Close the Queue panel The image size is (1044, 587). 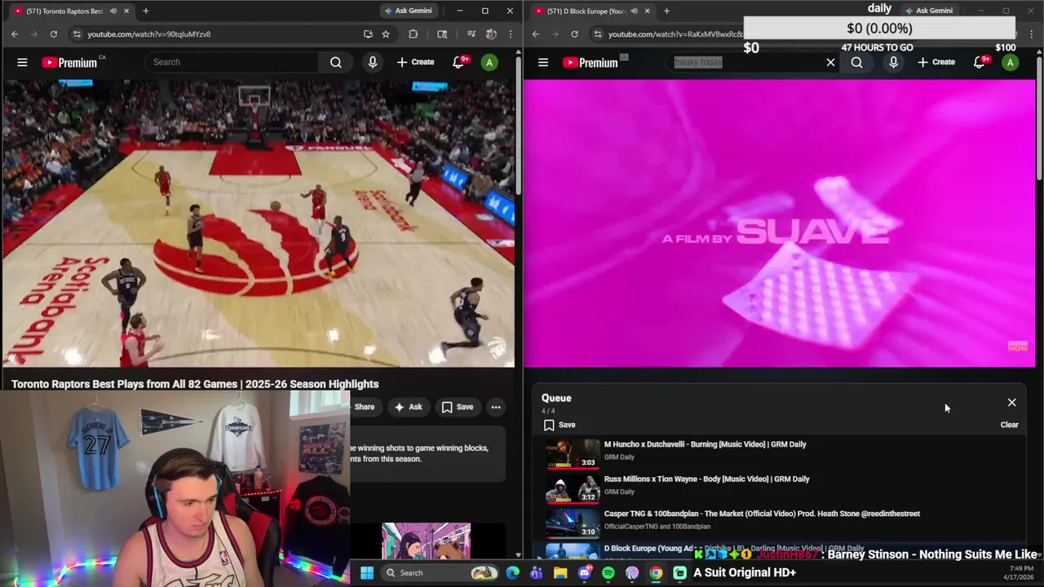click(1011, 403)
